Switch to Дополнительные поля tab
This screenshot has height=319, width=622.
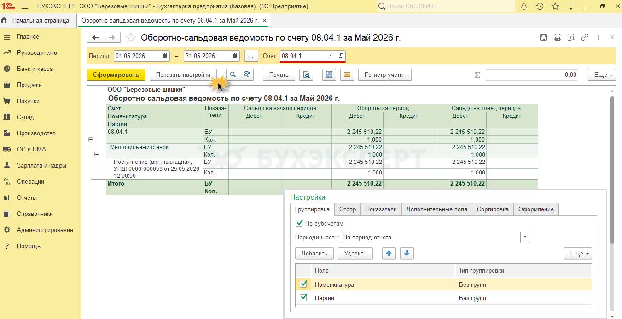coord(437,209)
